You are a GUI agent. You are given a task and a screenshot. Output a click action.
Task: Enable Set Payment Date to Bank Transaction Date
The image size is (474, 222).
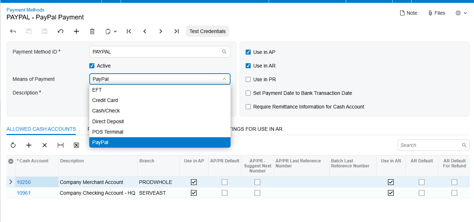pyautogui.click(x=248, y=93)
